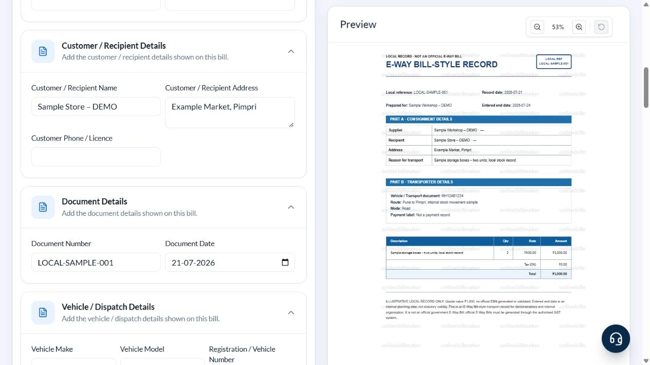This screenshot has width=650, height=365.
Task: Edit the Customer / Recipient Name field
Action: pos(96,107)
